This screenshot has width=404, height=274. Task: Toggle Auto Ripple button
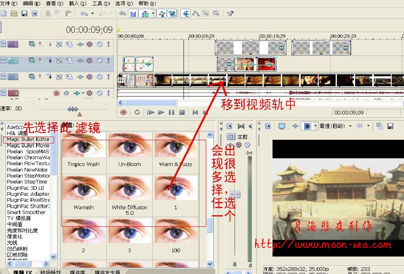145,14
